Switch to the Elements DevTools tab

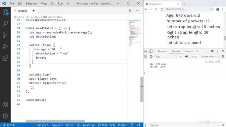point(162,51)
